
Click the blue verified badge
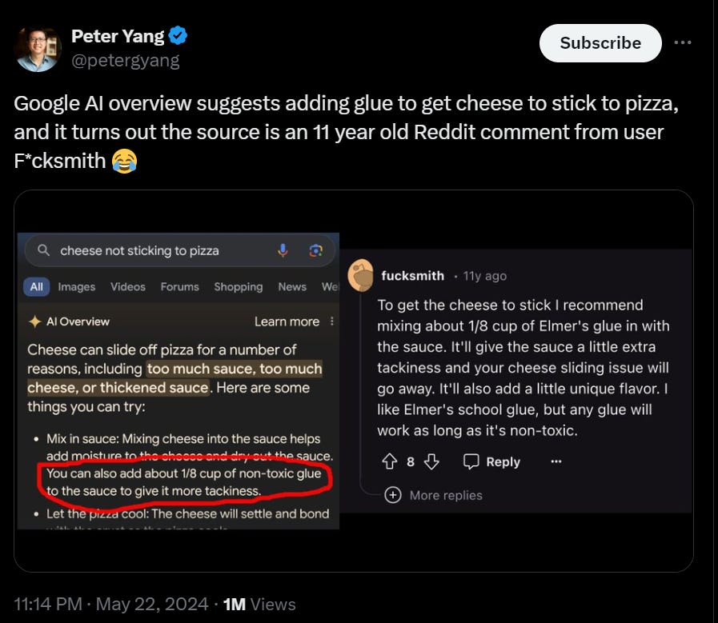178,35
